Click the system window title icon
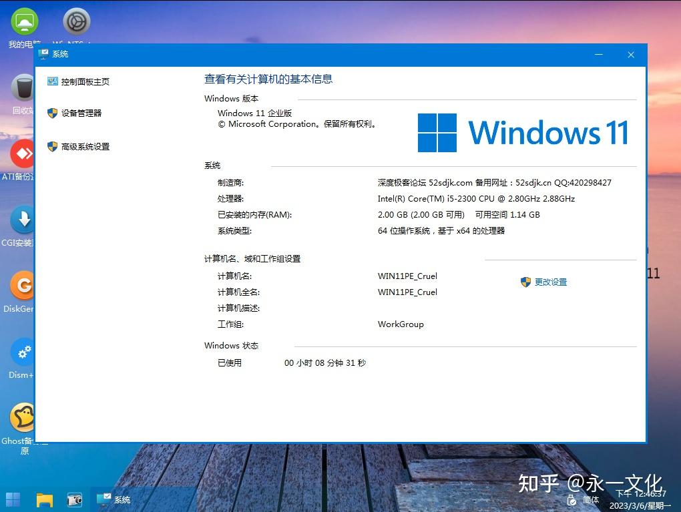 click(x=43, y=54)
